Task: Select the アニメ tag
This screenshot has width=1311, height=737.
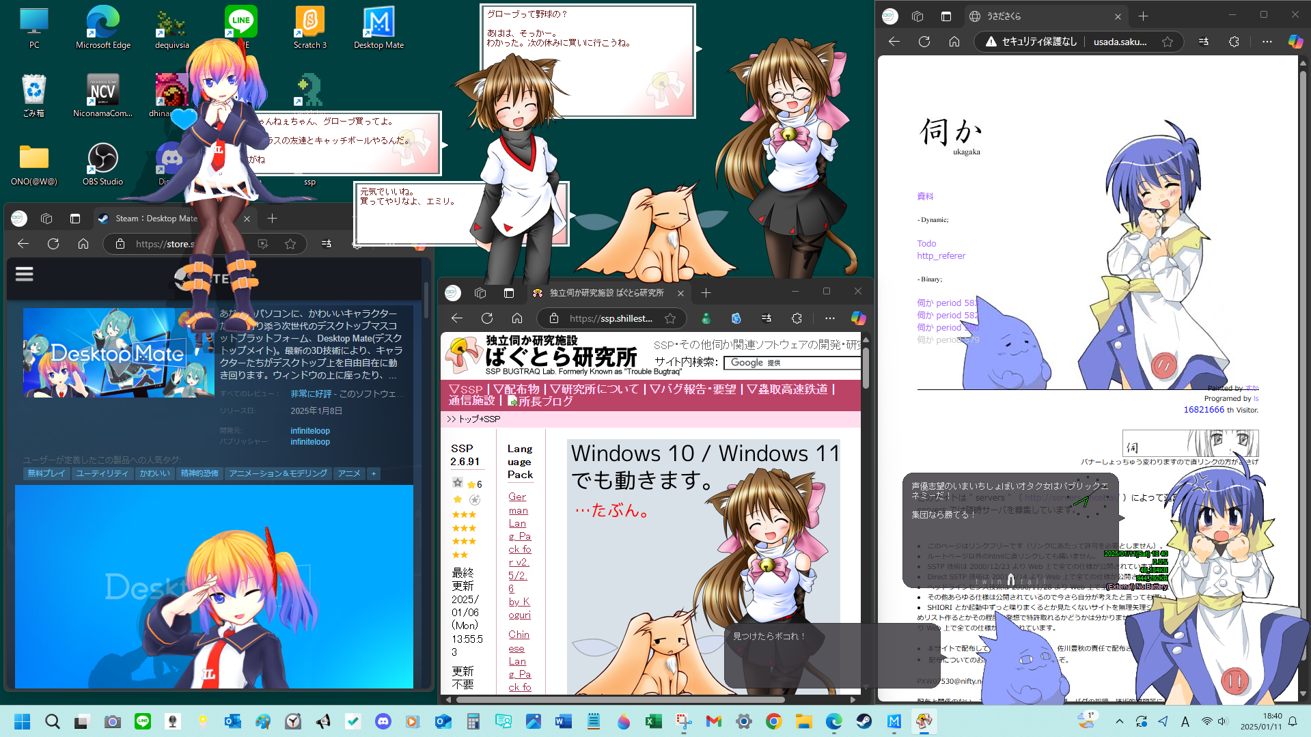Action: pos(349,473)
